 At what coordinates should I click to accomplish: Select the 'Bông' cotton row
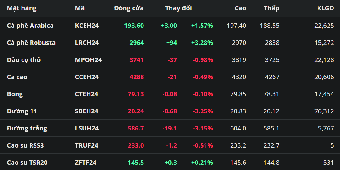15,94
